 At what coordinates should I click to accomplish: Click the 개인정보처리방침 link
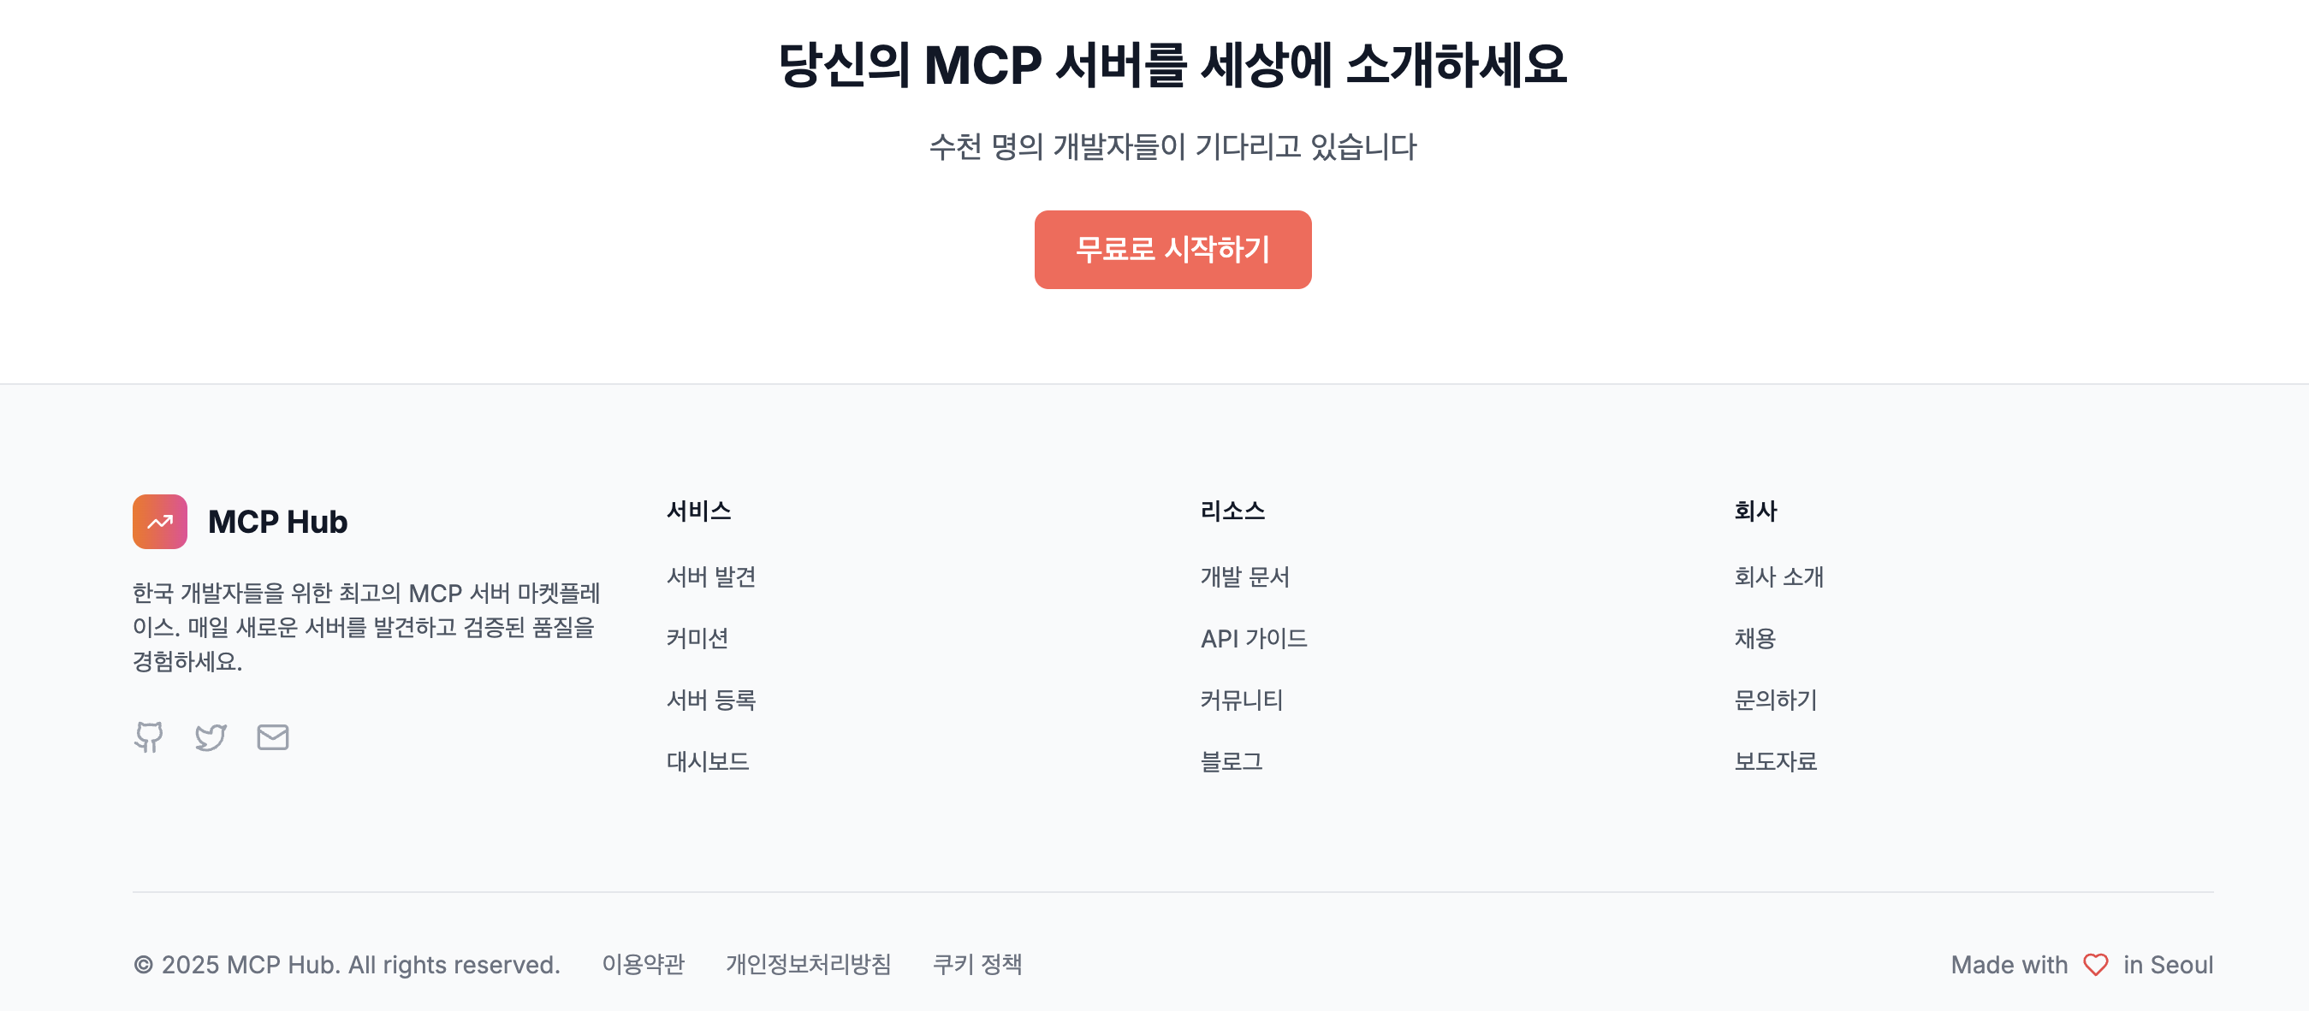[808, 965]
